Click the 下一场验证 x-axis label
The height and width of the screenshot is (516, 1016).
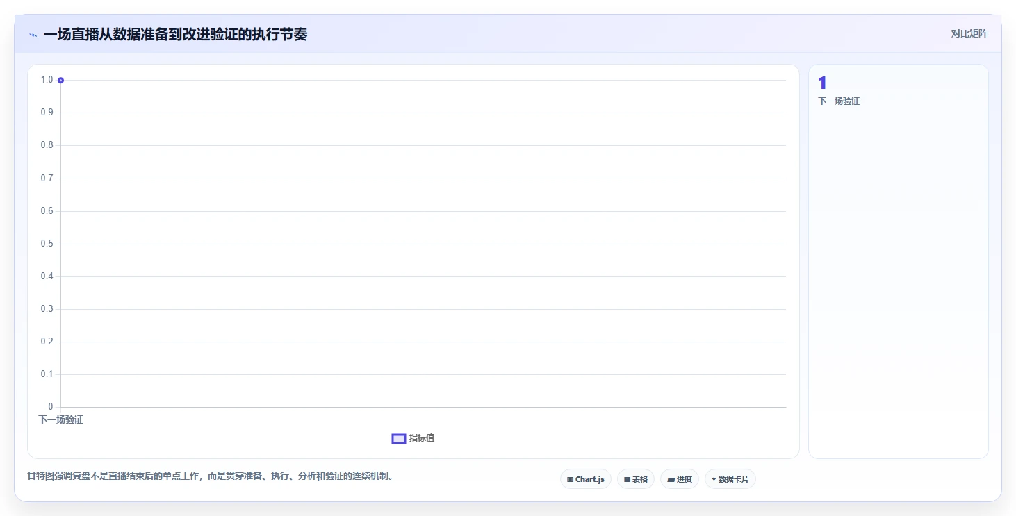tap(61, 419)
